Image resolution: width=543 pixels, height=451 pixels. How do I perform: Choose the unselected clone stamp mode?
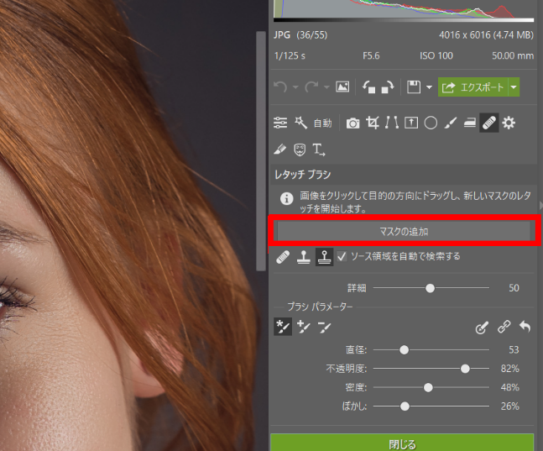[x=304, y=257]
